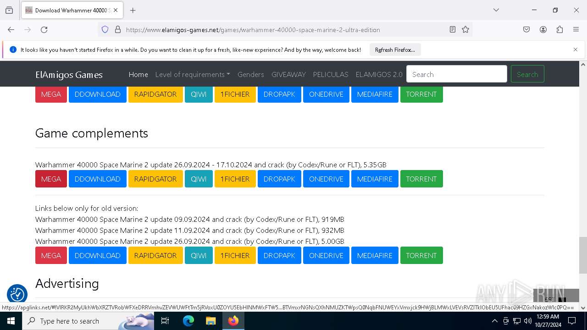Click MEGA under the old version links
The image size is (587, 330).
coord(51,255)
